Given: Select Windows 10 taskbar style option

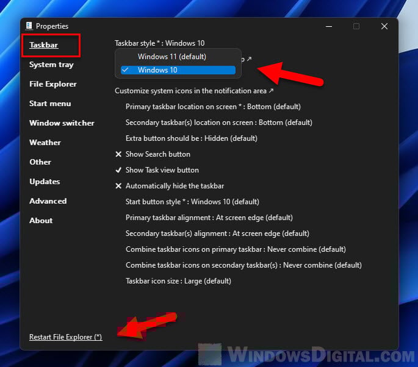Looking at the screenshot, I should click(178, 70).
